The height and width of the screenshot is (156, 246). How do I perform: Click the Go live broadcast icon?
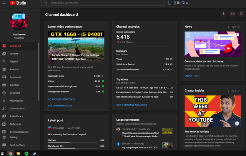[x=233, y=14]
